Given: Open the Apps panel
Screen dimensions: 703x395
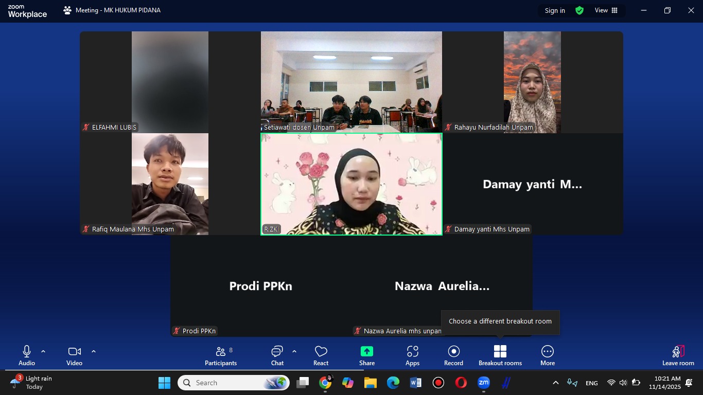Looking at the screenshot, I should coord(412,355).
